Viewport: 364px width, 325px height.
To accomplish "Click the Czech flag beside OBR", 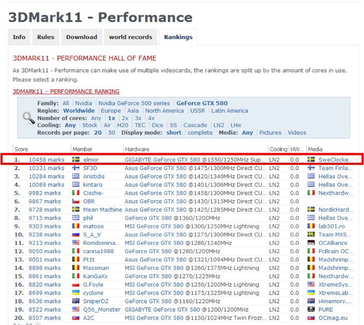I will click(x=76, y=201).
